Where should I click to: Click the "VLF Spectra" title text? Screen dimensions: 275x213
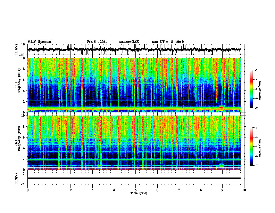point(39,42)
